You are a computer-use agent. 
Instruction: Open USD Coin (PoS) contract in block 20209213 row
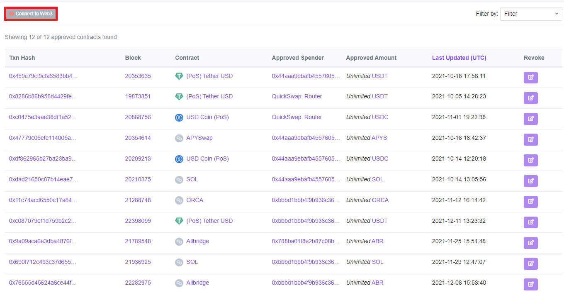click(208, 159)
